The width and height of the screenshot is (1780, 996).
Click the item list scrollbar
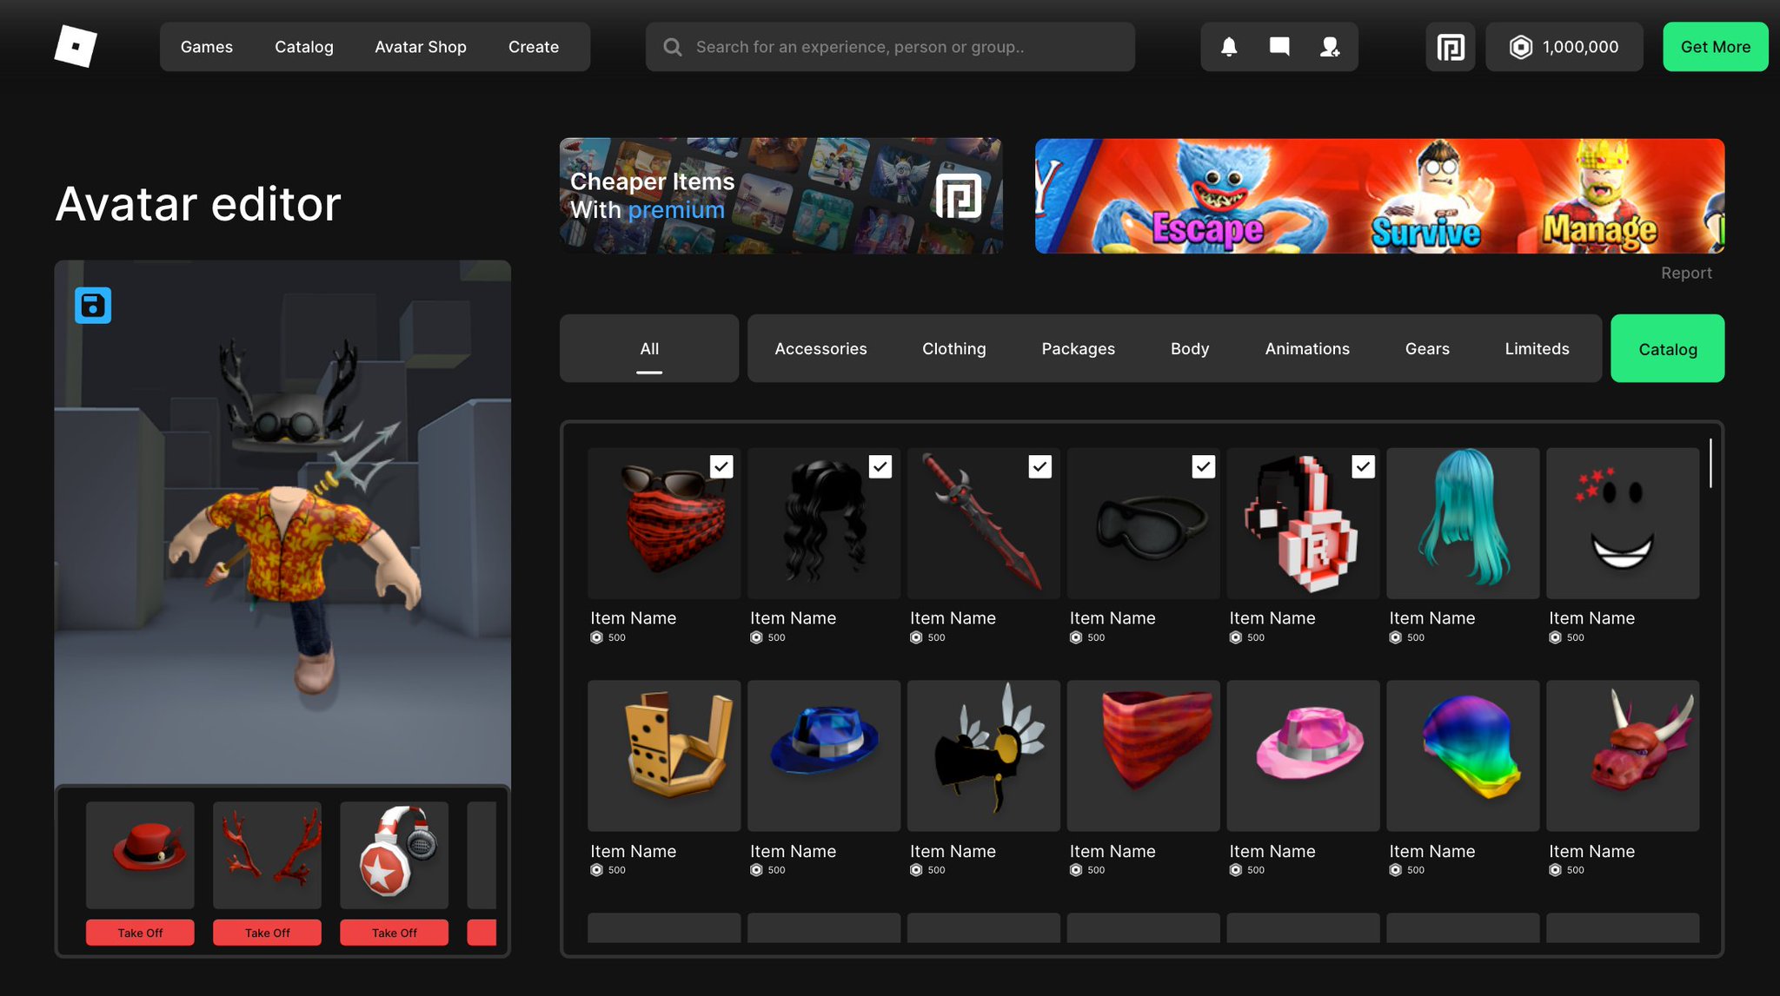click(x=1710, y=464)
